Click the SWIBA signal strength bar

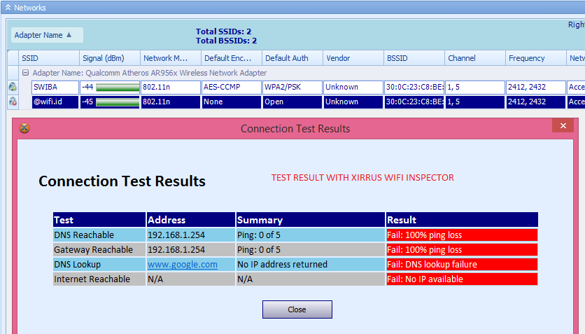(x=118, y=88)
